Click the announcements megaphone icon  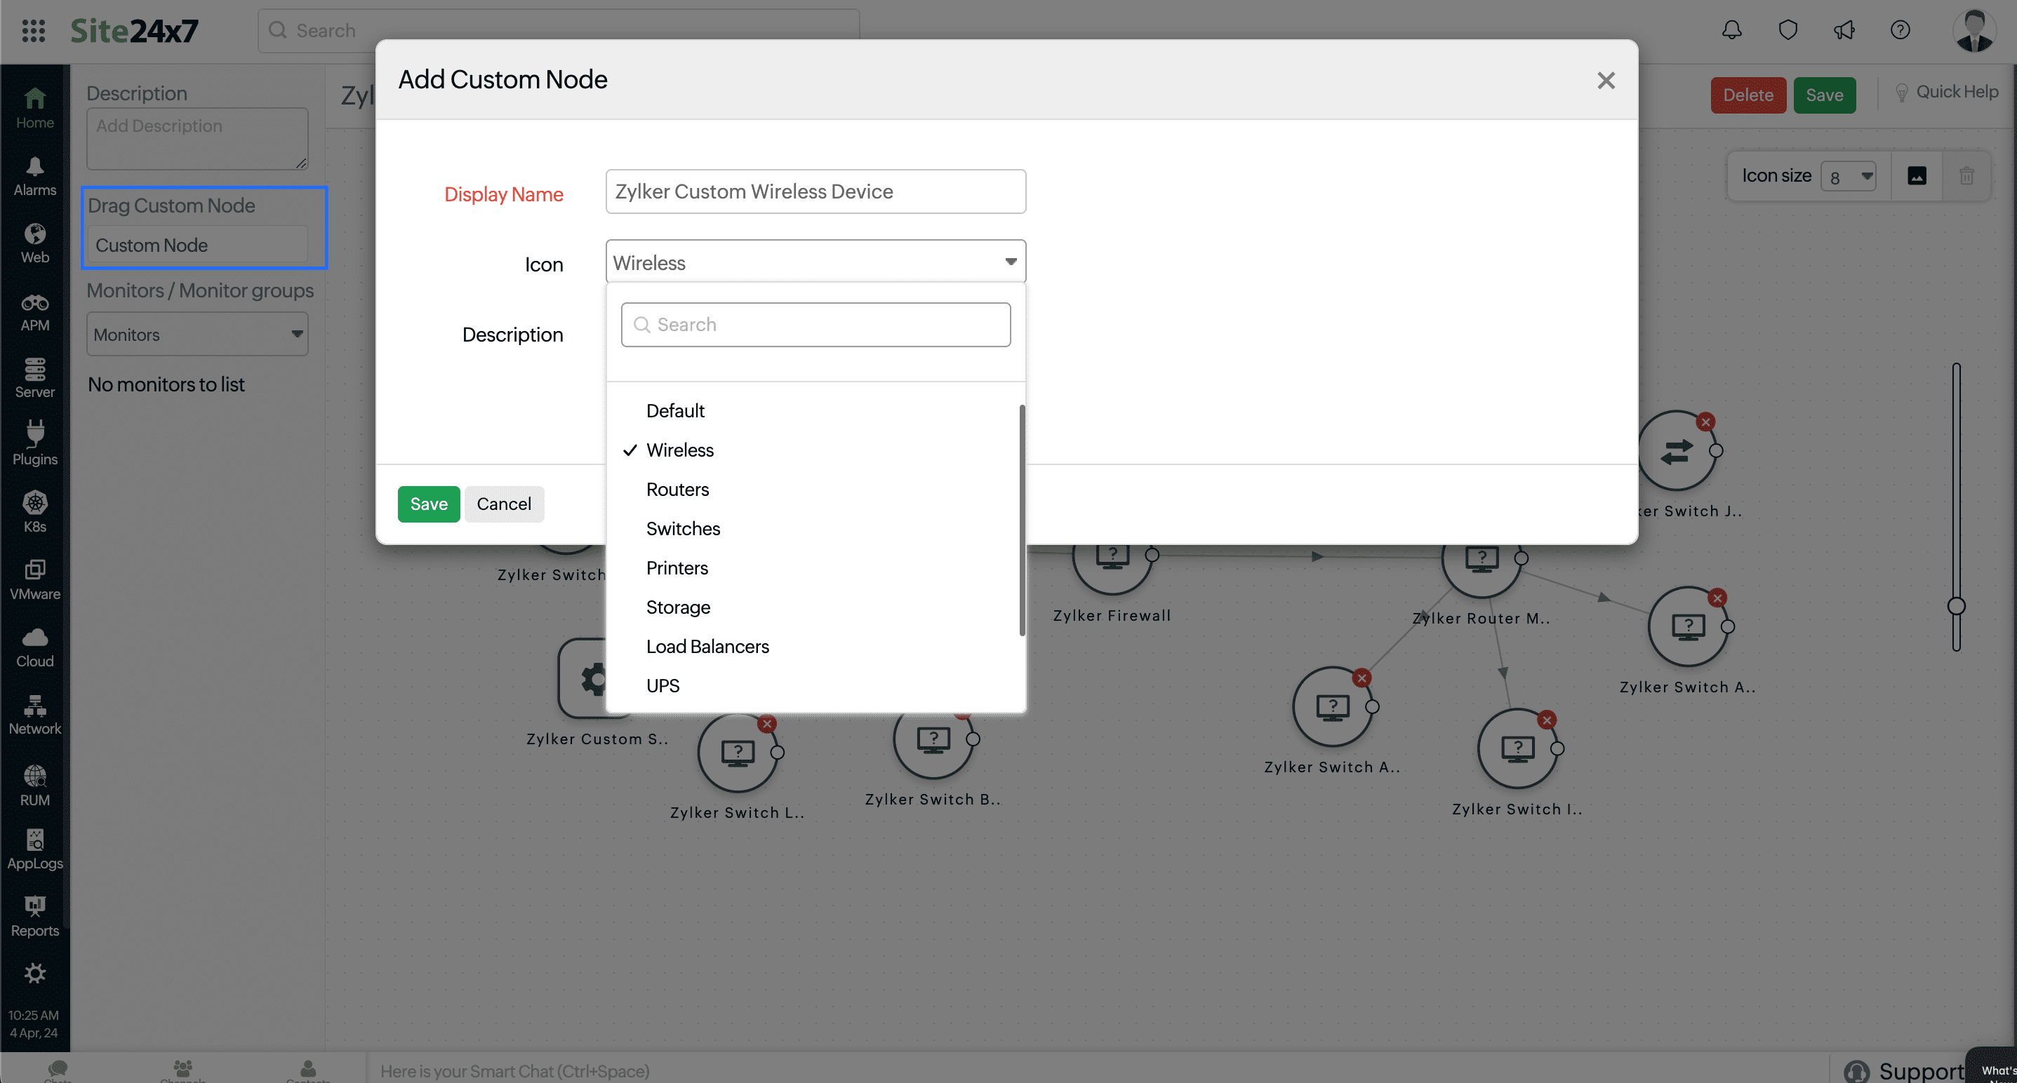(x=1844, y=31)
